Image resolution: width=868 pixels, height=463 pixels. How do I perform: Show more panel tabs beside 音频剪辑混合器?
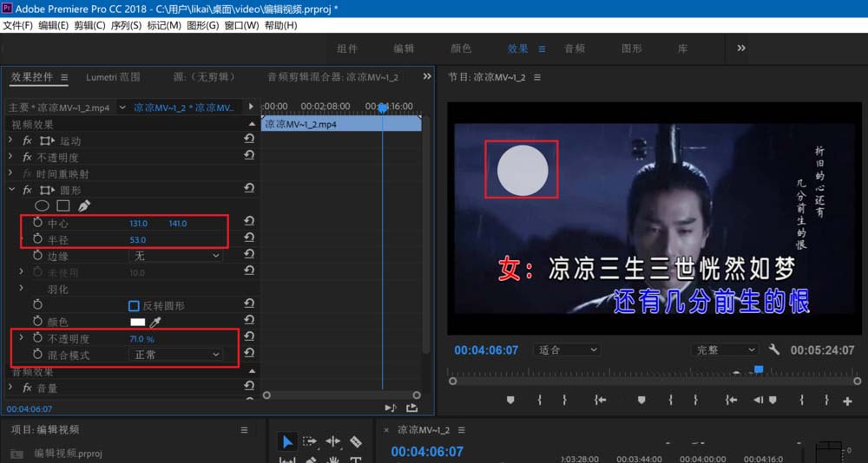point(427,76)
